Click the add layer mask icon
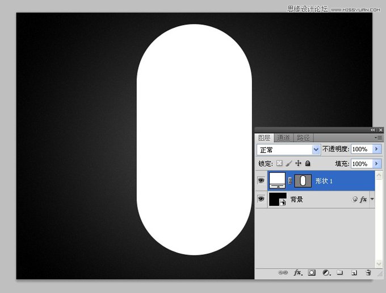The height and width of the screenshot is (293, 386). pos(312,273)
